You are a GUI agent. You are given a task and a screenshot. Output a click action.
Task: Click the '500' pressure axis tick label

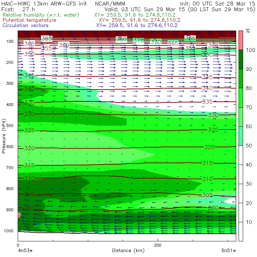[x=10, y=125]
